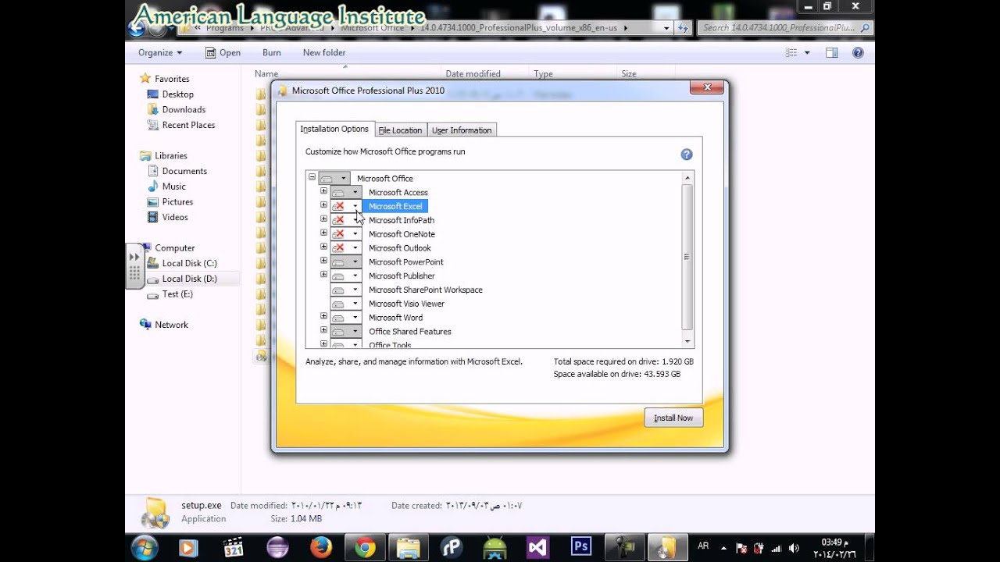The width and height of the screenshot is (1000, 562).
Task: Click the volume icon in system tray
Action: coord(795,548)
